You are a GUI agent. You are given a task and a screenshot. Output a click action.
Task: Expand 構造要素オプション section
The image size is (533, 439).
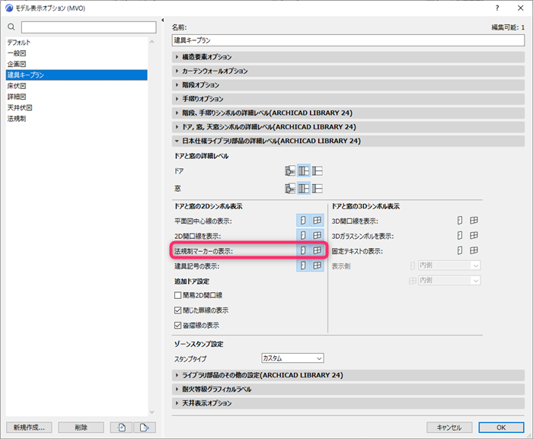(x=348, y=57)
